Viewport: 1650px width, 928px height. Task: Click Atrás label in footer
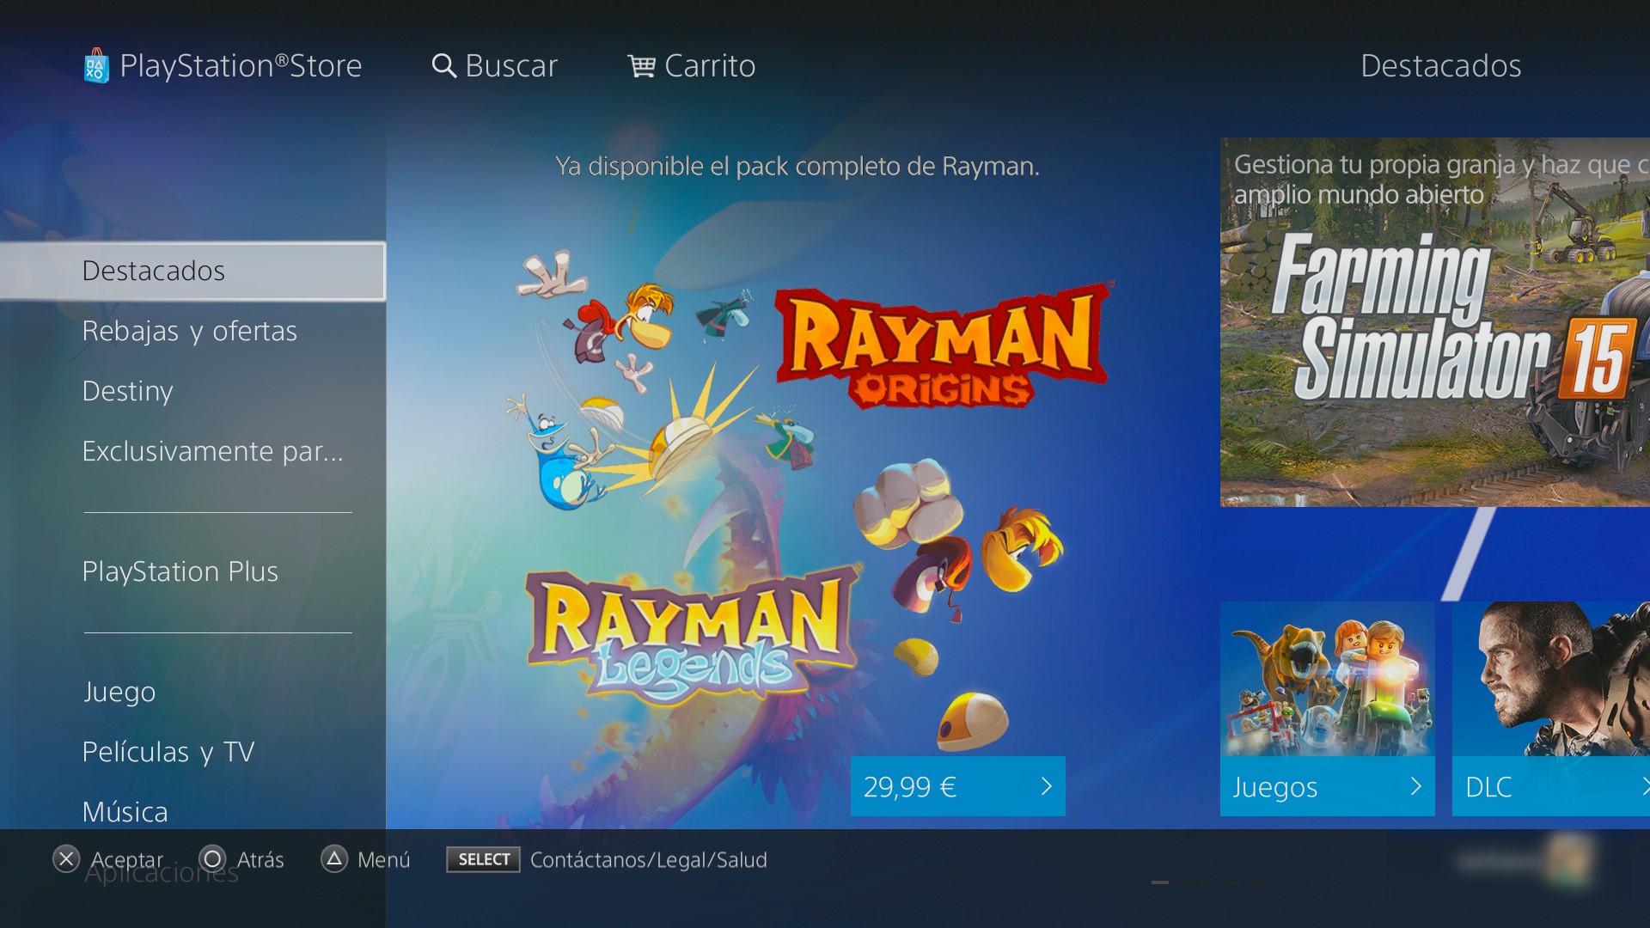point(260,859)
